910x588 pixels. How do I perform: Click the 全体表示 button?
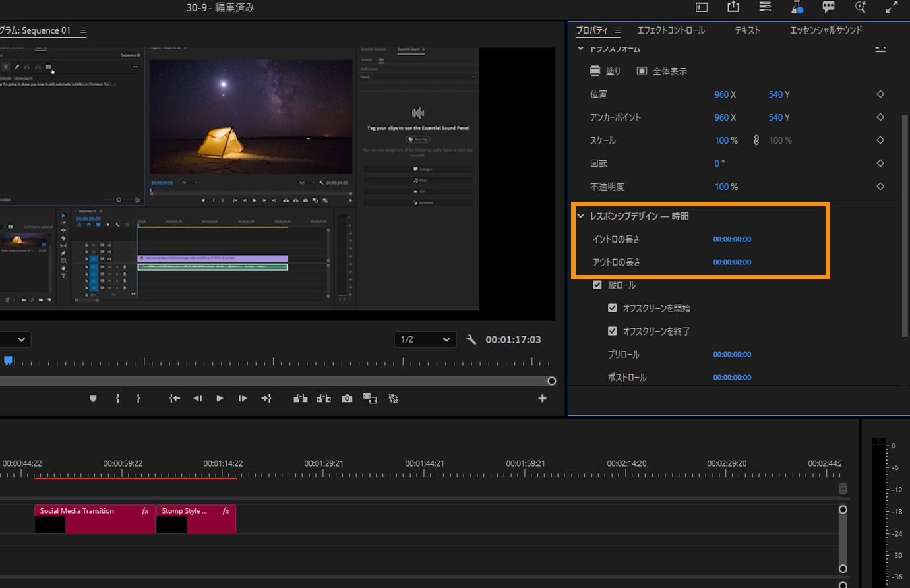coord(661,71)
